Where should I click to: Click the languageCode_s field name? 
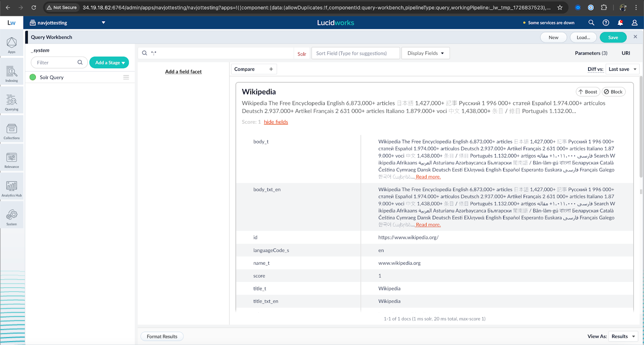271,250
